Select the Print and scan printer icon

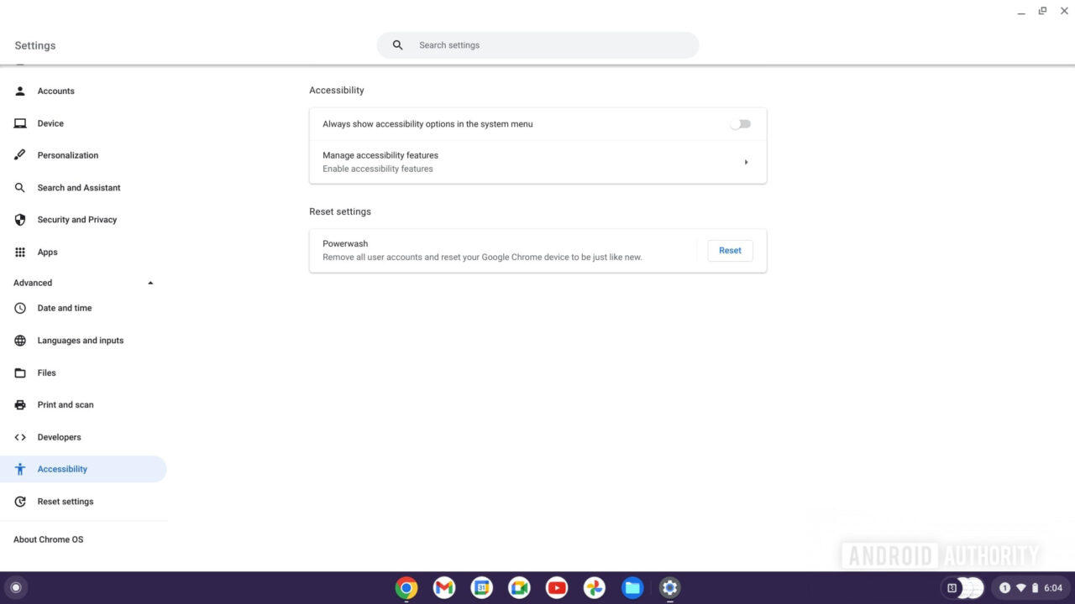[x=20, y=404]
